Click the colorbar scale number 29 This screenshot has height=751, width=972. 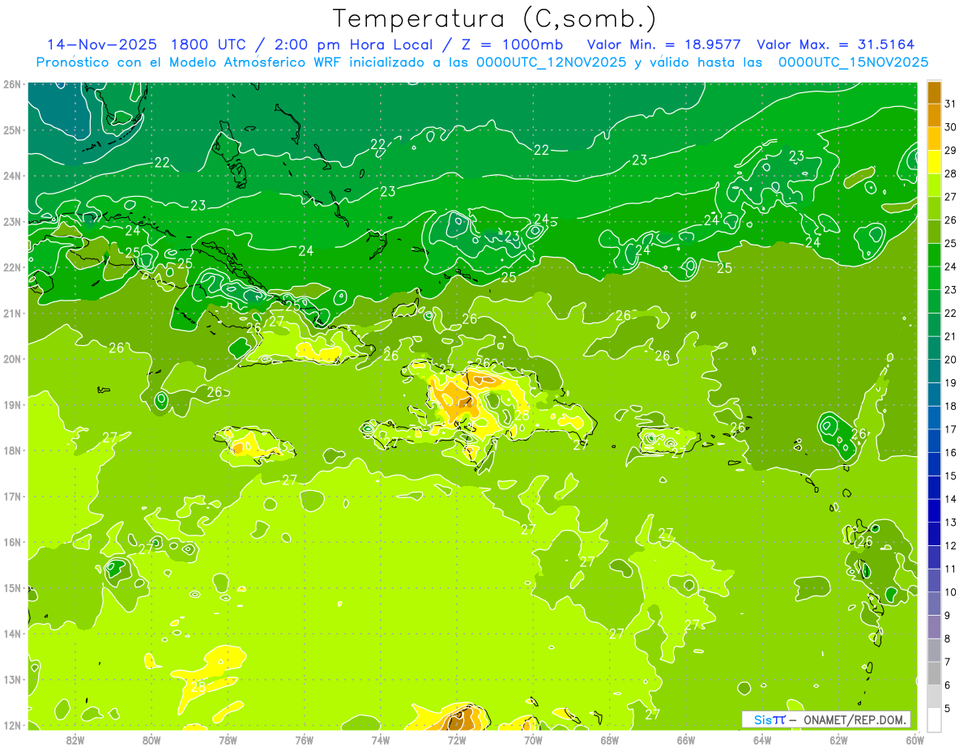coord(951,151)
